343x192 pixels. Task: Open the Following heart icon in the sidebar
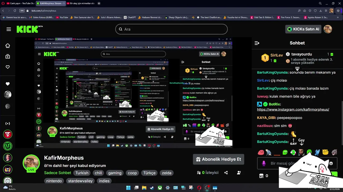[x=8, y=67]
